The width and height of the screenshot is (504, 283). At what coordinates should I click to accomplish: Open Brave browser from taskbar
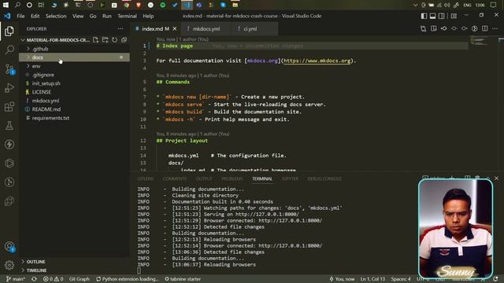click(139, 5)
